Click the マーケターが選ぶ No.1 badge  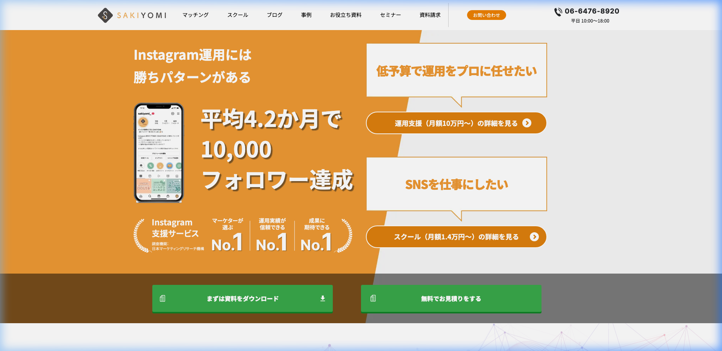click(x=227, y=235)
